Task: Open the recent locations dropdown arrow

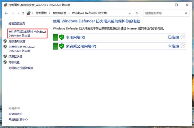Action: [x=18, y=13]
